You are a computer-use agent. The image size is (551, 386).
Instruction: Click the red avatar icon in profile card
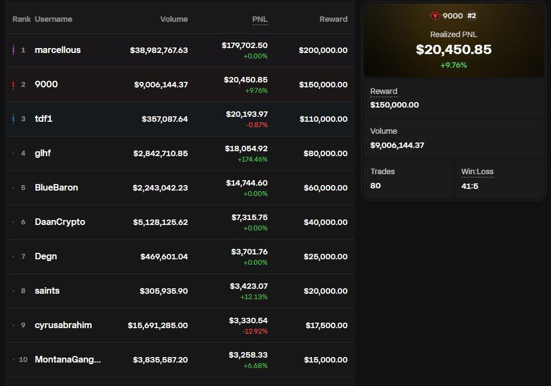[435, 16]
